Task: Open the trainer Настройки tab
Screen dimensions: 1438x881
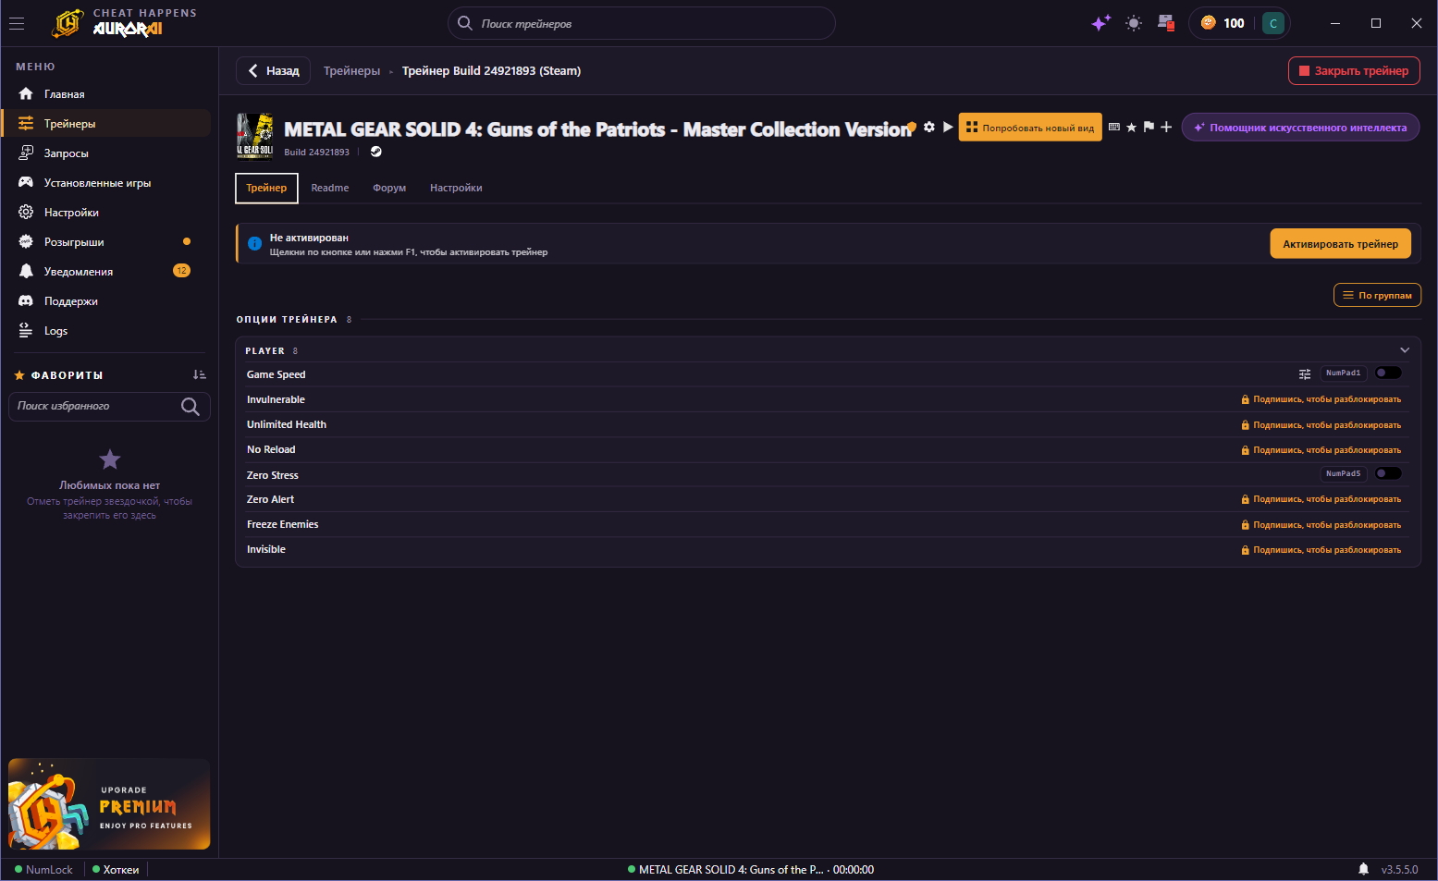Action: (456, 188)
